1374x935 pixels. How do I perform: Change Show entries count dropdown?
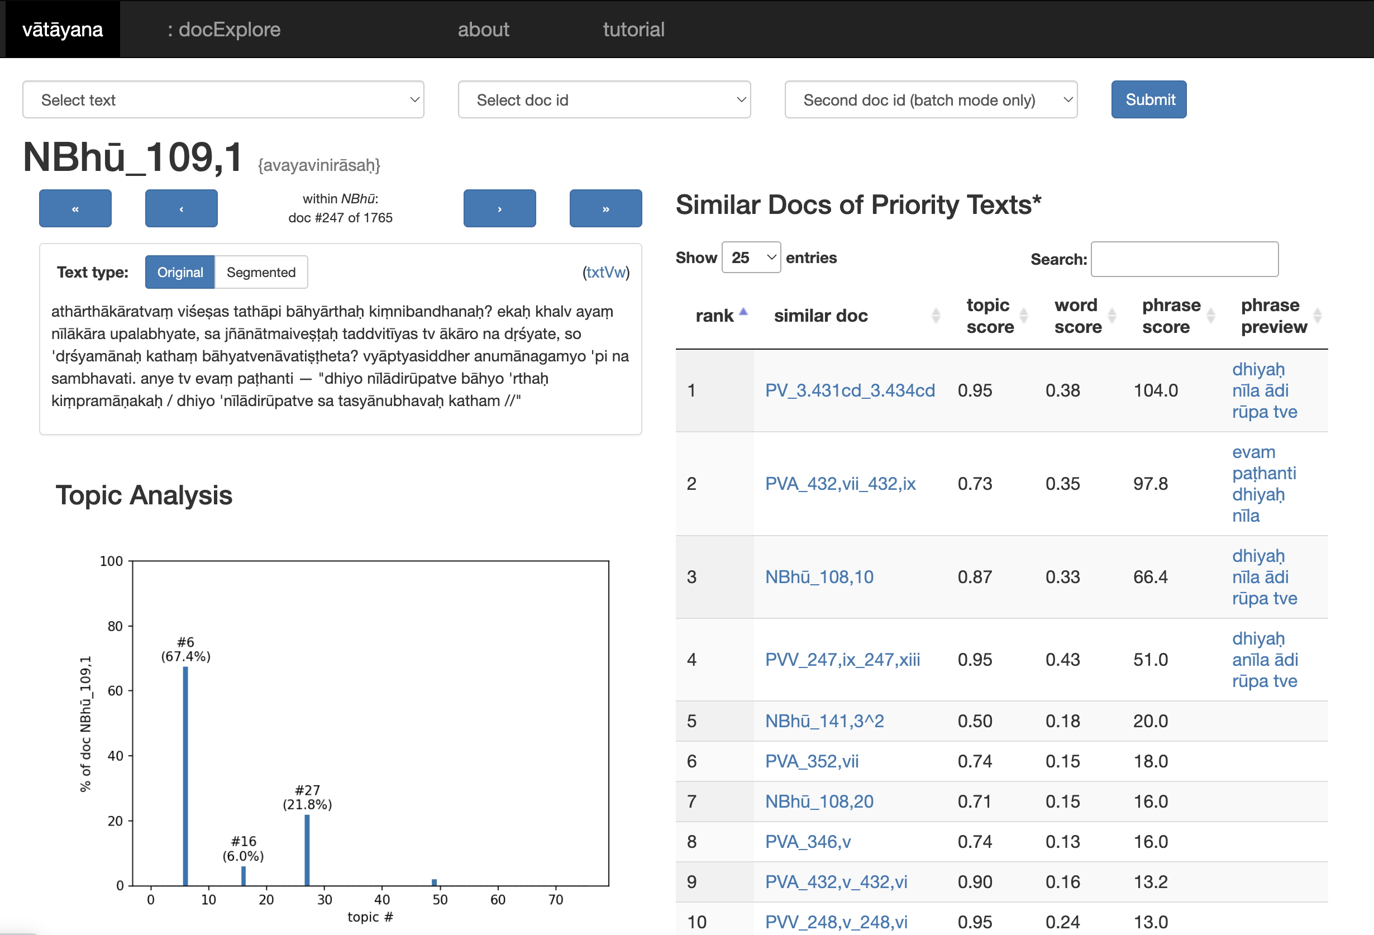pyautogui.click(x=751, y=257)
